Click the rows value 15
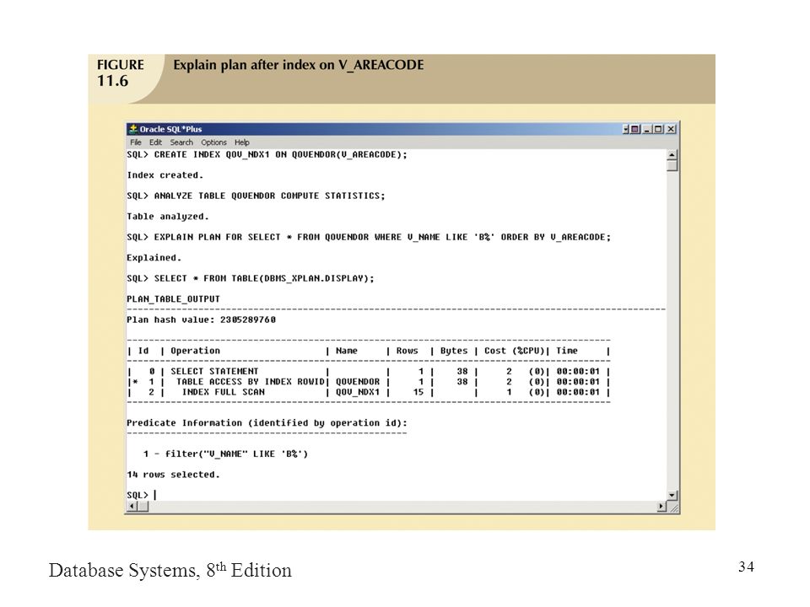Screen dimensions: 810x607 tap(418, 392)
